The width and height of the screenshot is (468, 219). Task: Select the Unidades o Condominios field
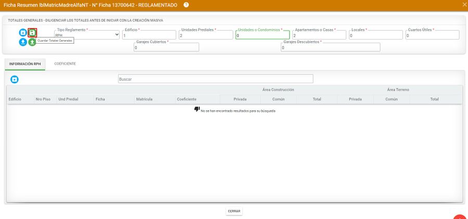[x=262, y=35]
